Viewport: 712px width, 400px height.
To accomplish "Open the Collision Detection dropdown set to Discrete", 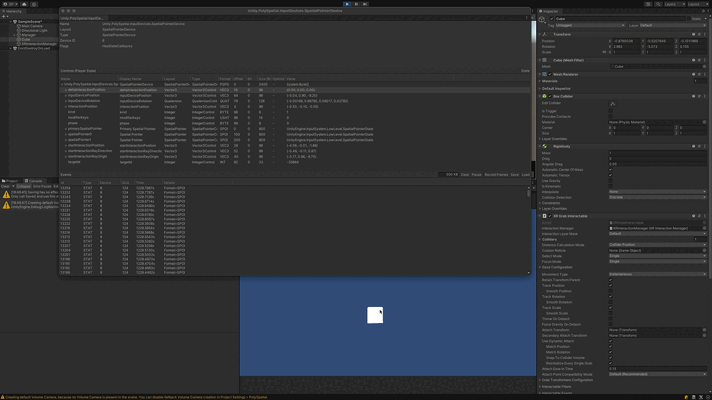I will coord(657,197).
